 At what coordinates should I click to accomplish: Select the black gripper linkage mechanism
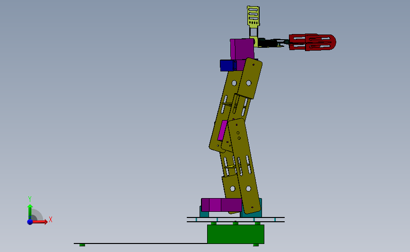tap(272, 43)
